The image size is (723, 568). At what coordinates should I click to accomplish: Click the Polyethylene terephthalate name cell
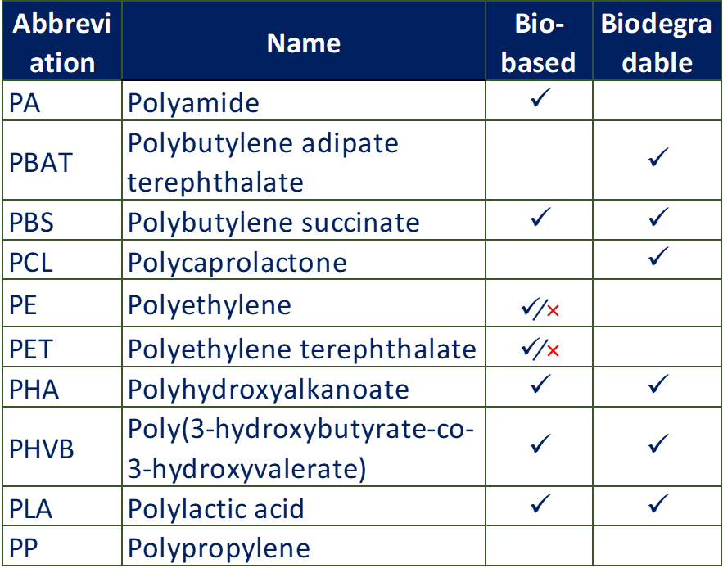coord(301,349)
